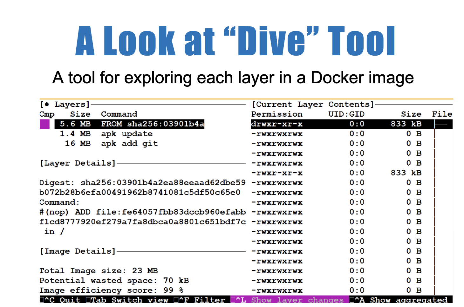Click the Image Details section header
The height and width of the screenshot is (307, 464).
[78, 251]
